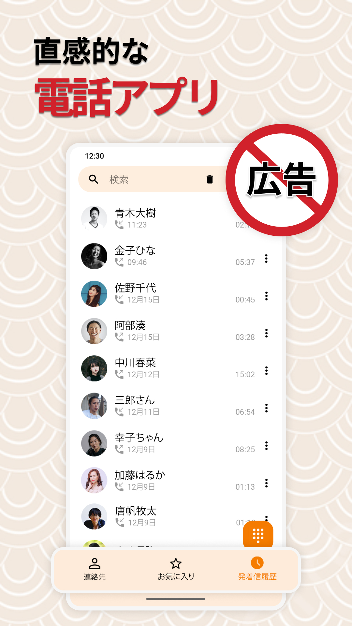The height and width of the screenshot is (626, 352).
Task: Open the more options menu for 佐野千代
Action: tap(266, 296)
